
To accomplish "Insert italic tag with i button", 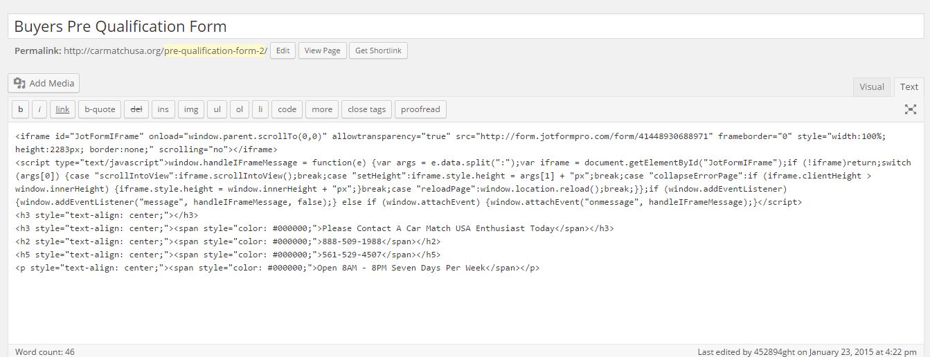I will 39,109.
